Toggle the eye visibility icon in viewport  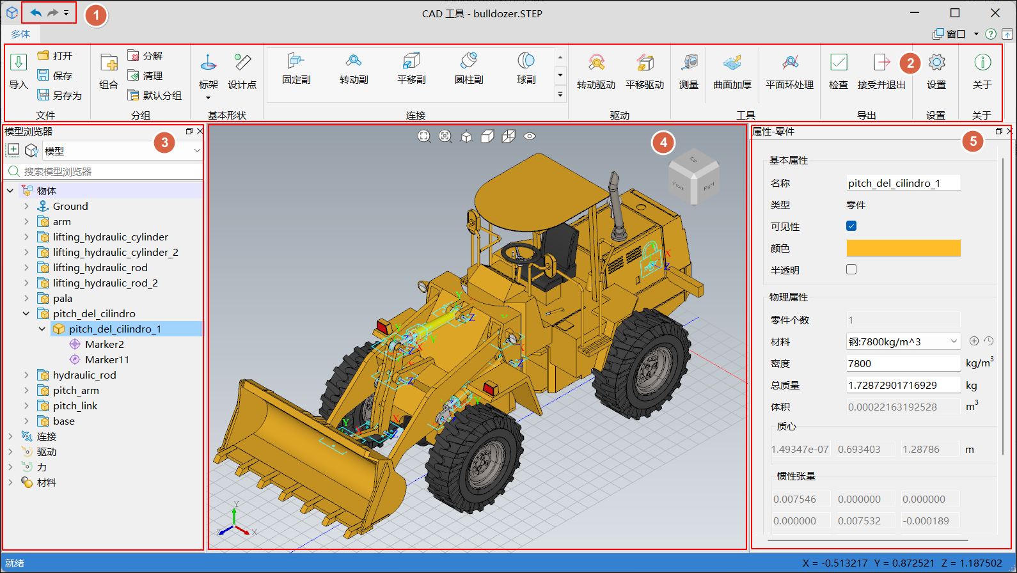[530, 136]
